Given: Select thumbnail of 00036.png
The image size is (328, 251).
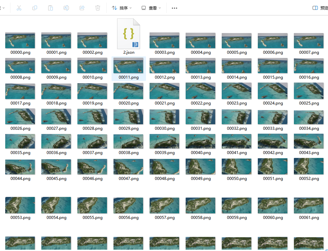Looking at the screenshot, I should point(56,142).
